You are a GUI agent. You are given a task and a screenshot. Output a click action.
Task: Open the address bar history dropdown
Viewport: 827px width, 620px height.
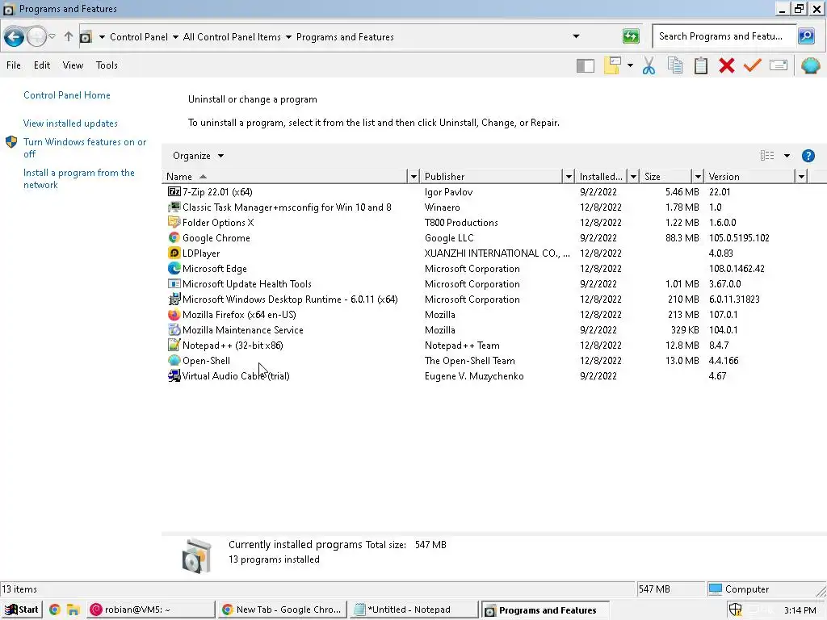coord(576,36)
